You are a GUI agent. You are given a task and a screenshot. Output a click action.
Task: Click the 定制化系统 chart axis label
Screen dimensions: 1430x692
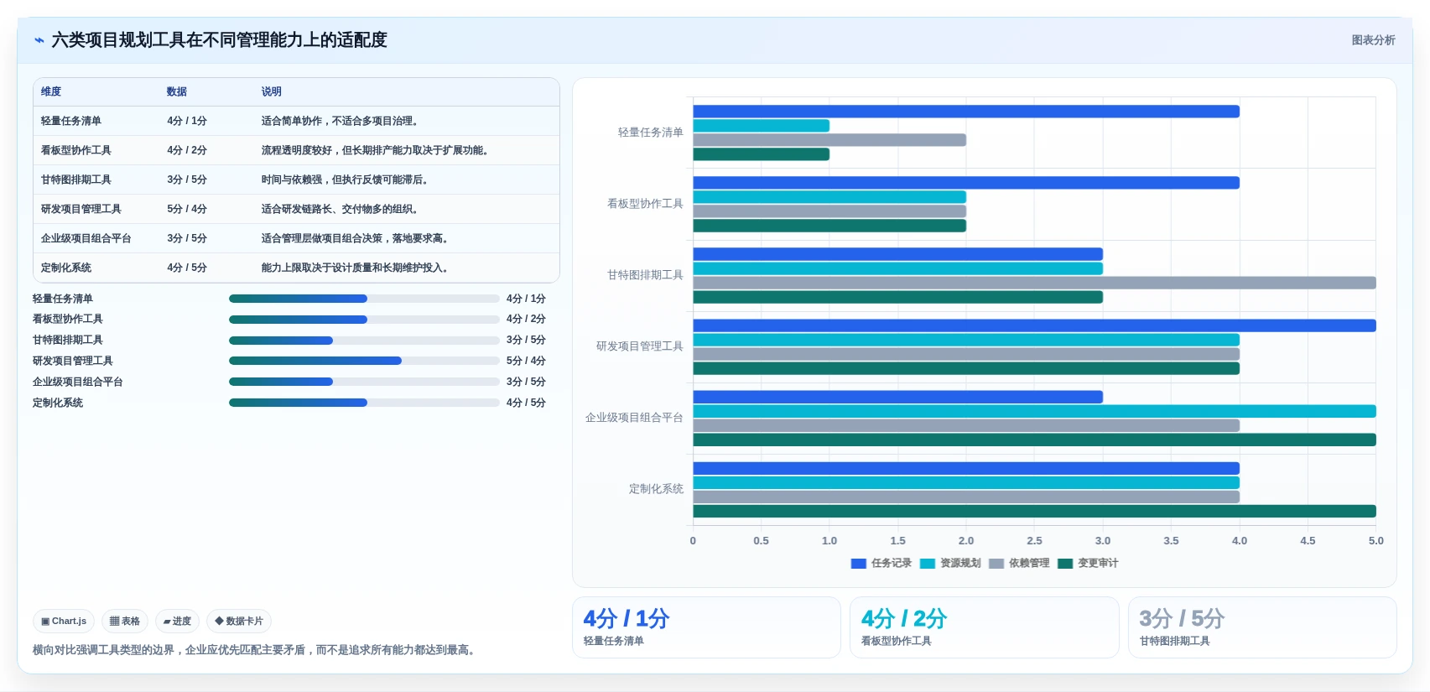pos(656,489)
